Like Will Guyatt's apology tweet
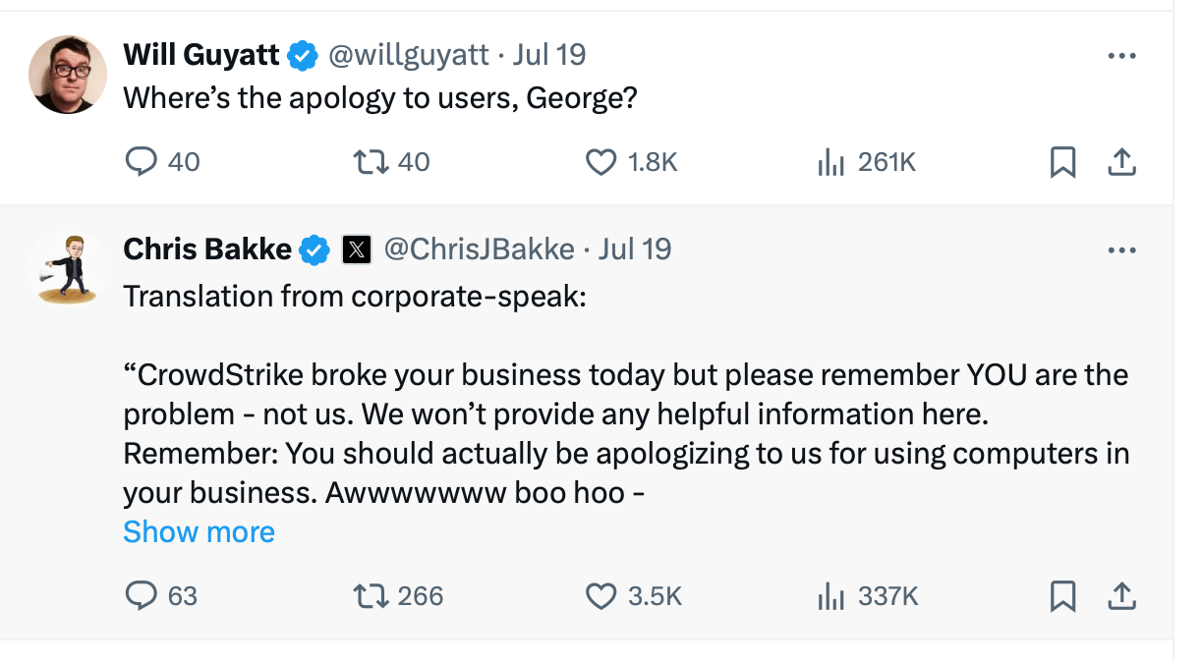Screen dimensions: 1201x662 pyautogui.click(x=631, y=161)
